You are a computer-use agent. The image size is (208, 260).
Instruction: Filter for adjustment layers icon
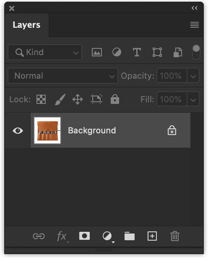point(117,52)
